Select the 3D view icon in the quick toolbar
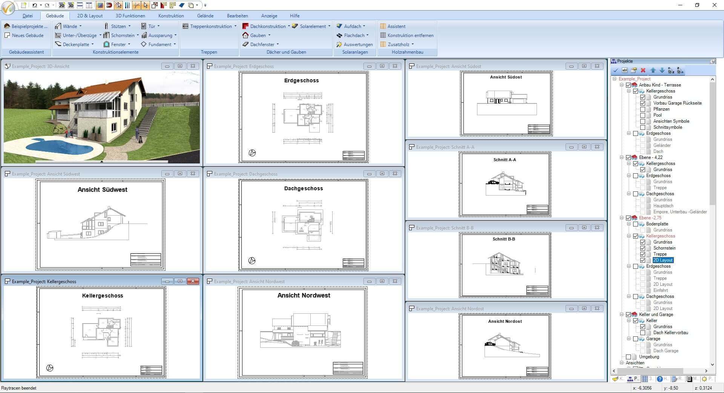 [x=71, y=5]
